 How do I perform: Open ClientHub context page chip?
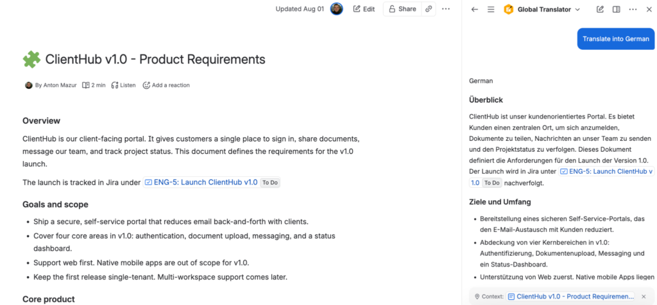[x=570, y=296]
